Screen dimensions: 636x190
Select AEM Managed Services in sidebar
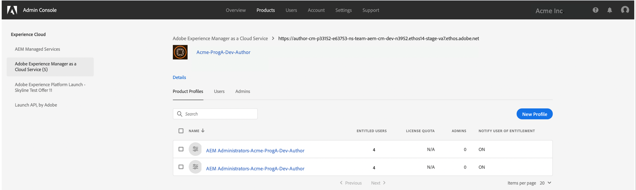[37, 49]
